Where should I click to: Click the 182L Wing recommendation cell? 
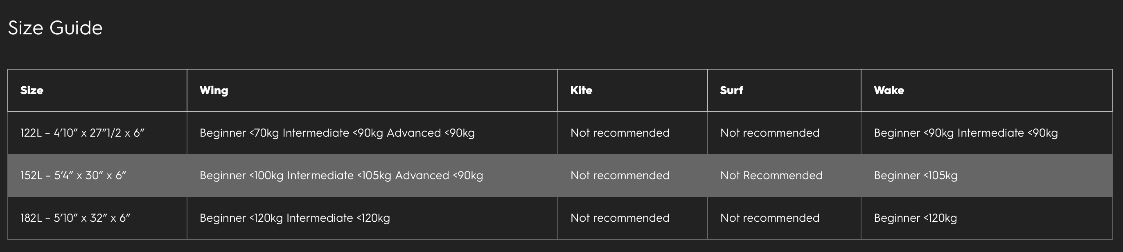295,218
